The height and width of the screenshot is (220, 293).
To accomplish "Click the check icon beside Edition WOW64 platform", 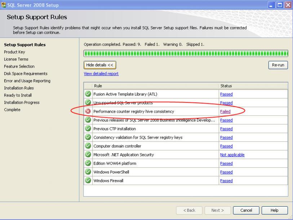I will pyautogui.click(x=88, y=163).
